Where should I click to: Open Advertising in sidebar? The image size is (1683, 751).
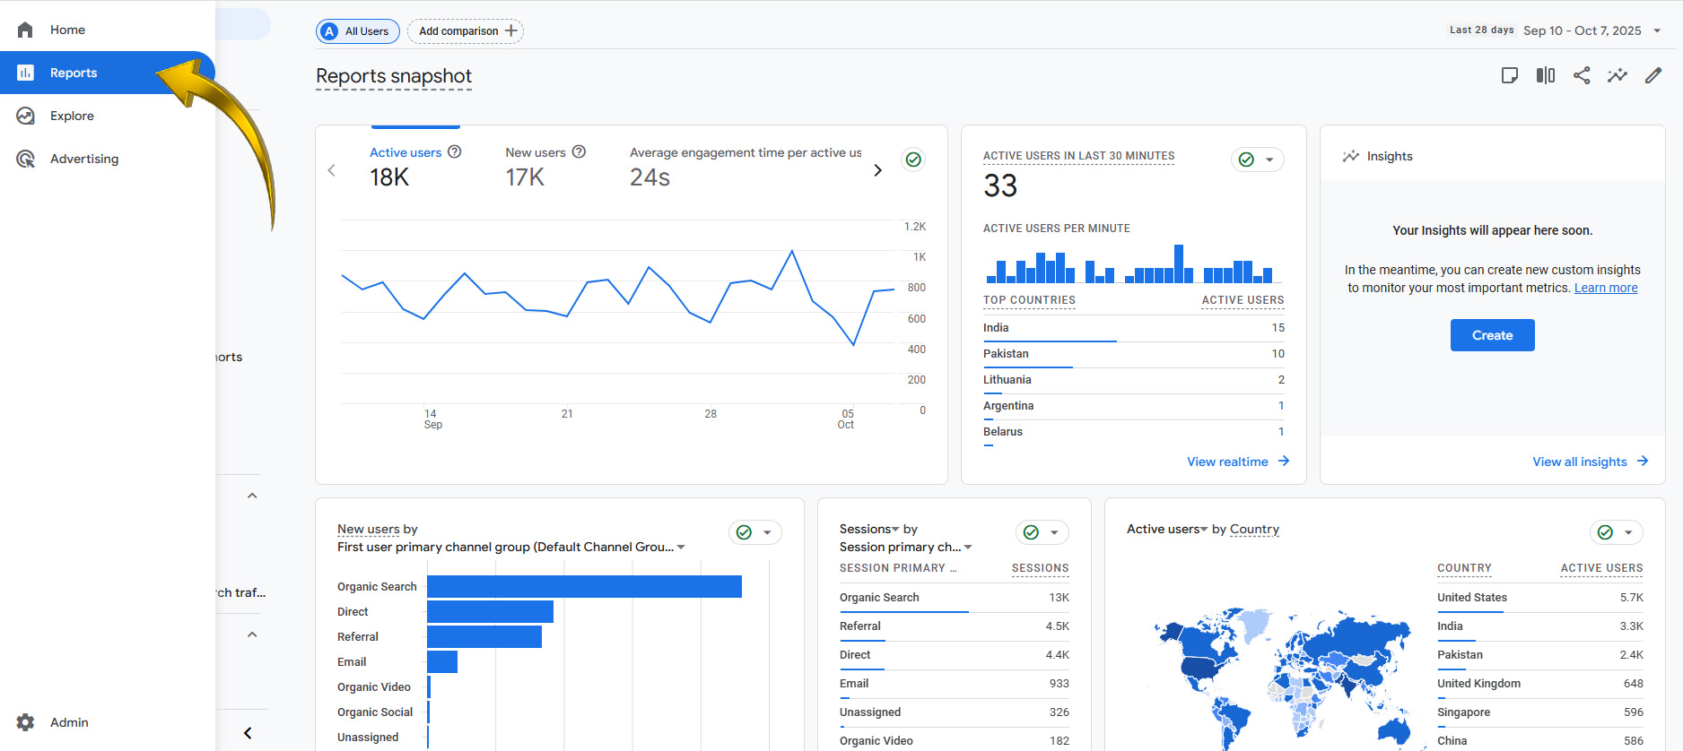click(x=83, y=159)
